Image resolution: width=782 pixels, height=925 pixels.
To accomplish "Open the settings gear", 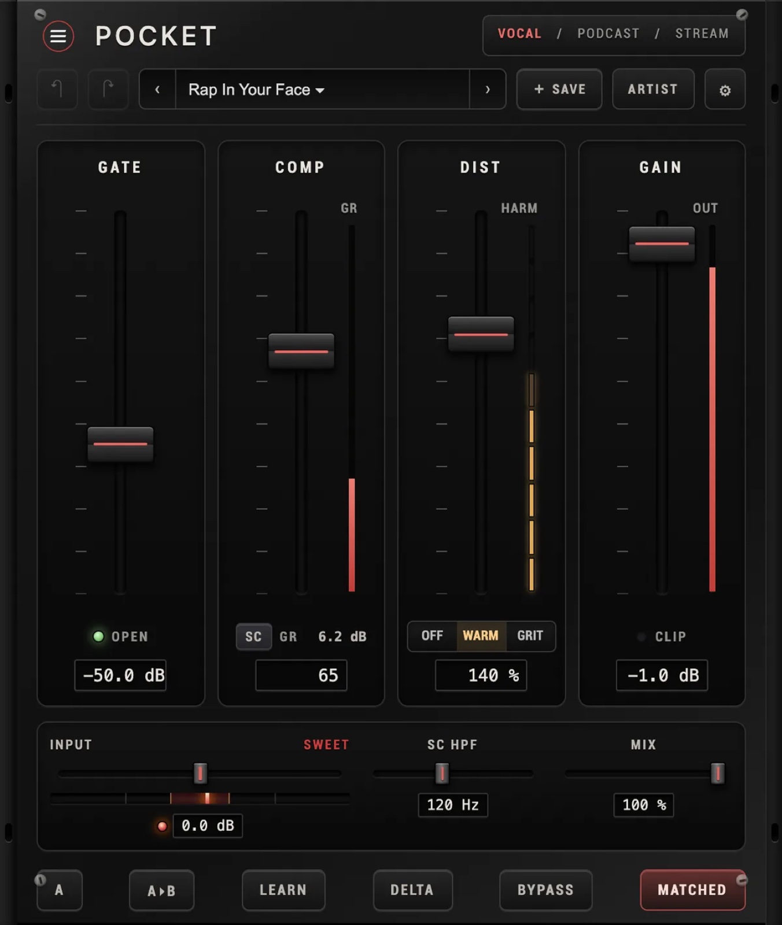I will [725, 90].
